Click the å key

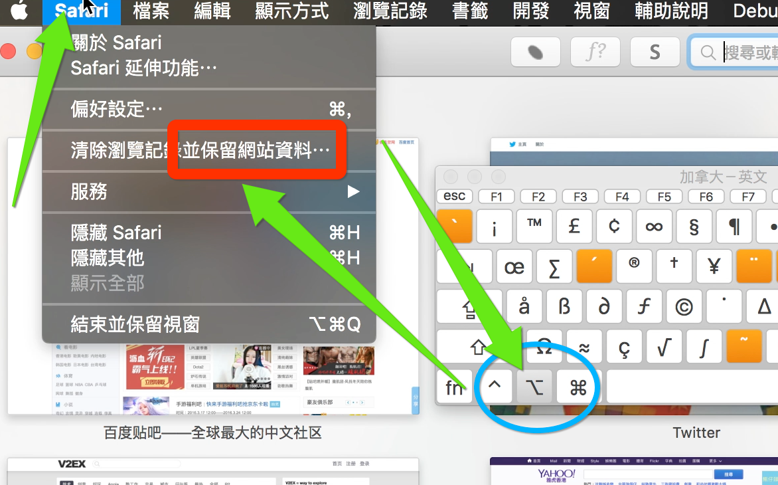click(524, 307)
